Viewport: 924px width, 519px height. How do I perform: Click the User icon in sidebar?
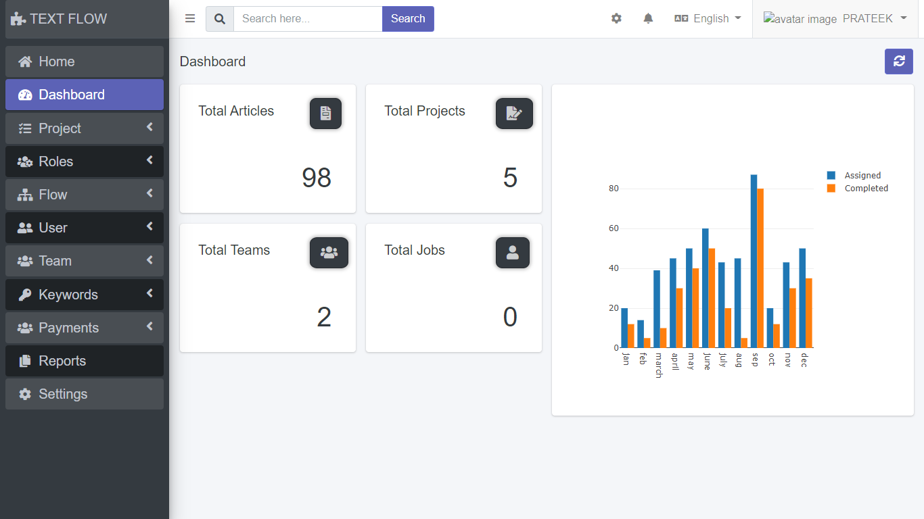[x=25, y=228]
